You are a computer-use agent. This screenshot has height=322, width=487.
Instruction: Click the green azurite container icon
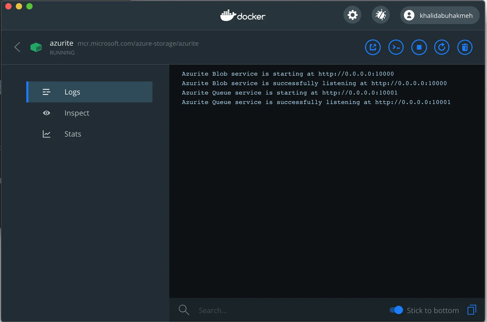pyautogui.click(x=36, y=47)
